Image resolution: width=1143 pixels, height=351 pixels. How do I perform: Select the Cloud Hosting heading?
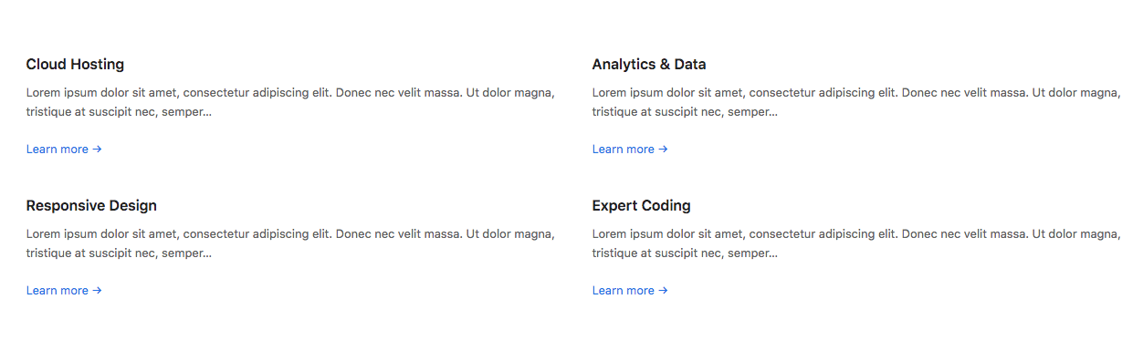[x=75, y=65]
